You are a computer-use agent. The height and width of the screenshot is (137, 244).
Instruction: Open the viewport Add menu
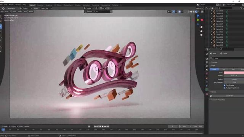25,12
